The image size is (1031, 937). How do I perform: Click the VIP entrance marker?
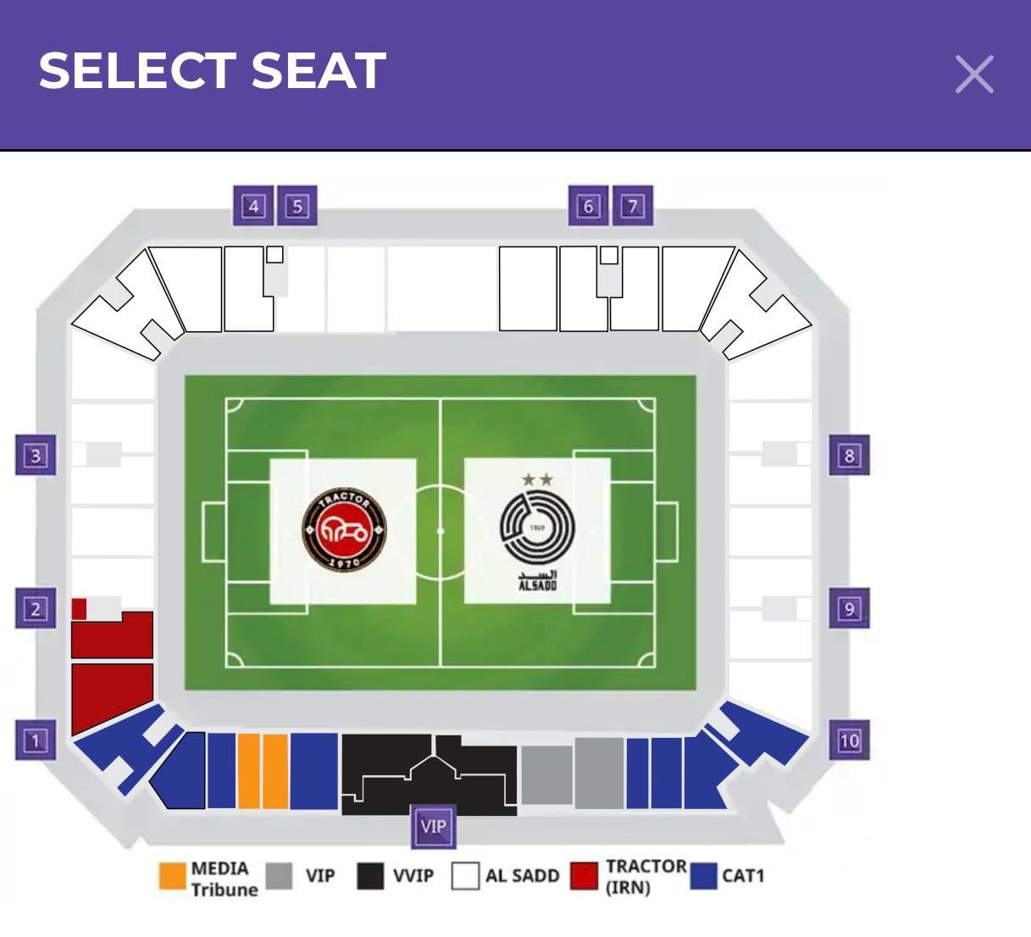click(x=434, y=826)
